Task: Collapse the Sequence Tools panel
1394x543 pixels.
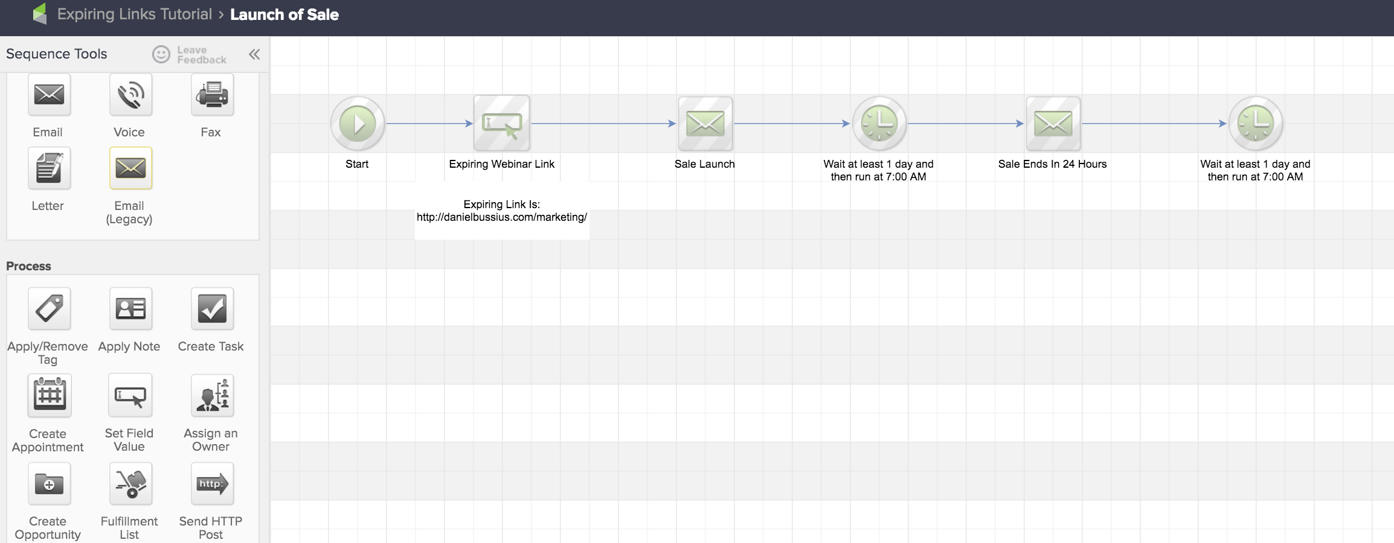Action: click(254, 54)
